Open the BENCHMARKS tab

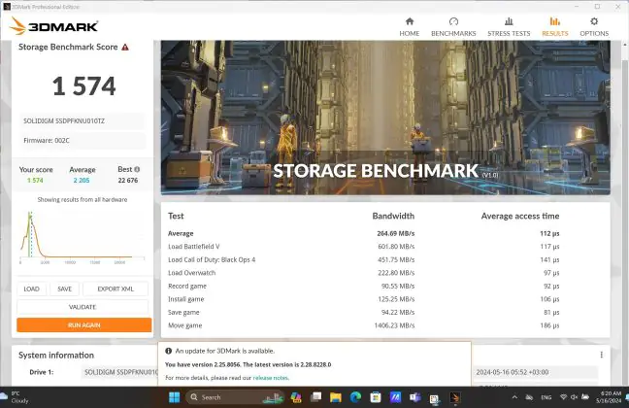(453, 27)
